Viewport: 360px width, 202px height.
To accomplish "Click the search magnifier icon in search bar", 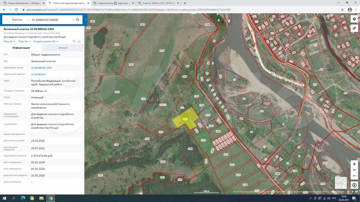I will tap(78, 20).
